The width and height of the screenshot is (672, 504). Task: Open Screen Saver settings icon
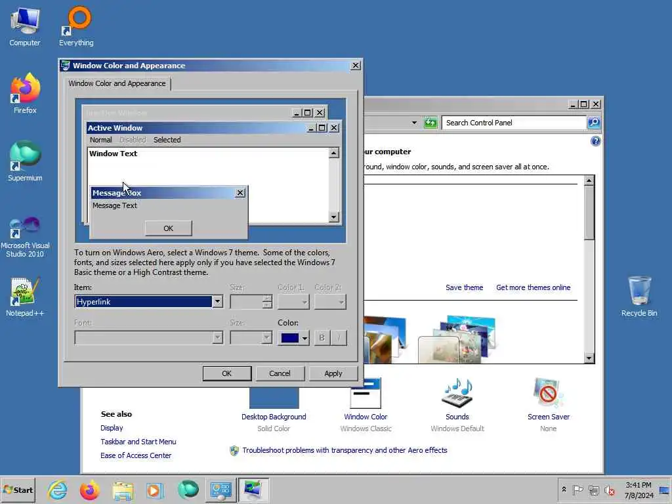point(548,392)
